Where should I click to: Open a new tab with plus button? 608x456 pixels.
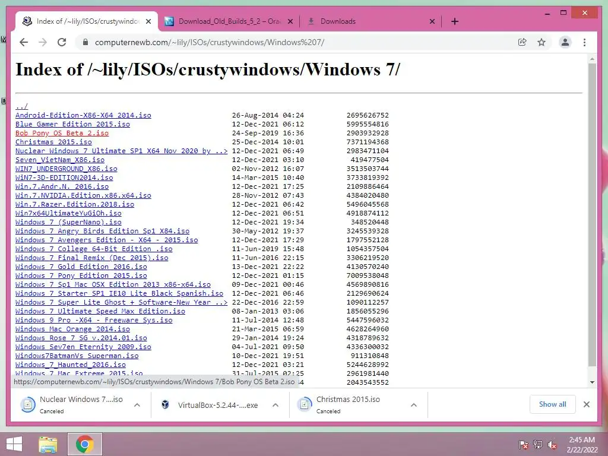(x=455, y=21)
